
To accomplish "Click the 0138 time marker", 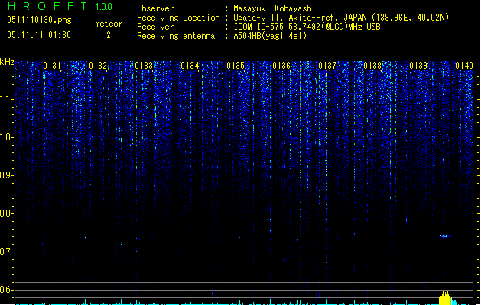I will (372, 66).
